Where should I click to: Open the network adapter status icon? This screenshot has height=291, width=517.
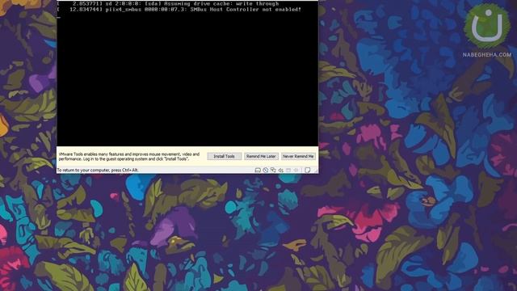[x=273, y=171]
